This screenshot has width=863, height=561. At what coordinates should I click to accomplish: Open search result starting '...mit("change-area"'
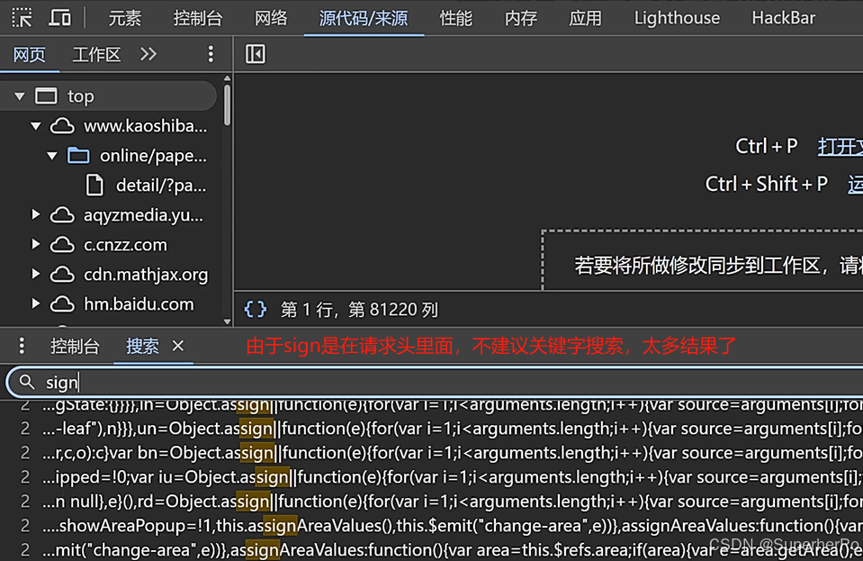[432, 549]
